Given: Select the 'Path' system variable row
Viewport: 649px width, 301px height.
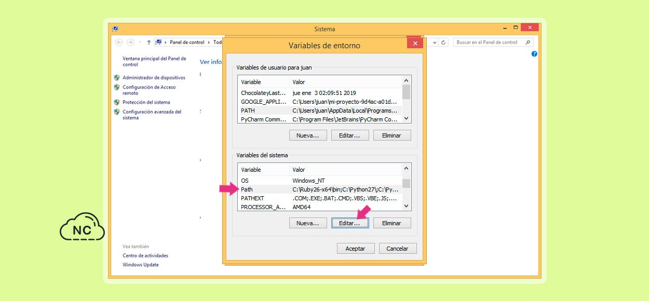Looking at the screenshot, I should tap(320, 189).
